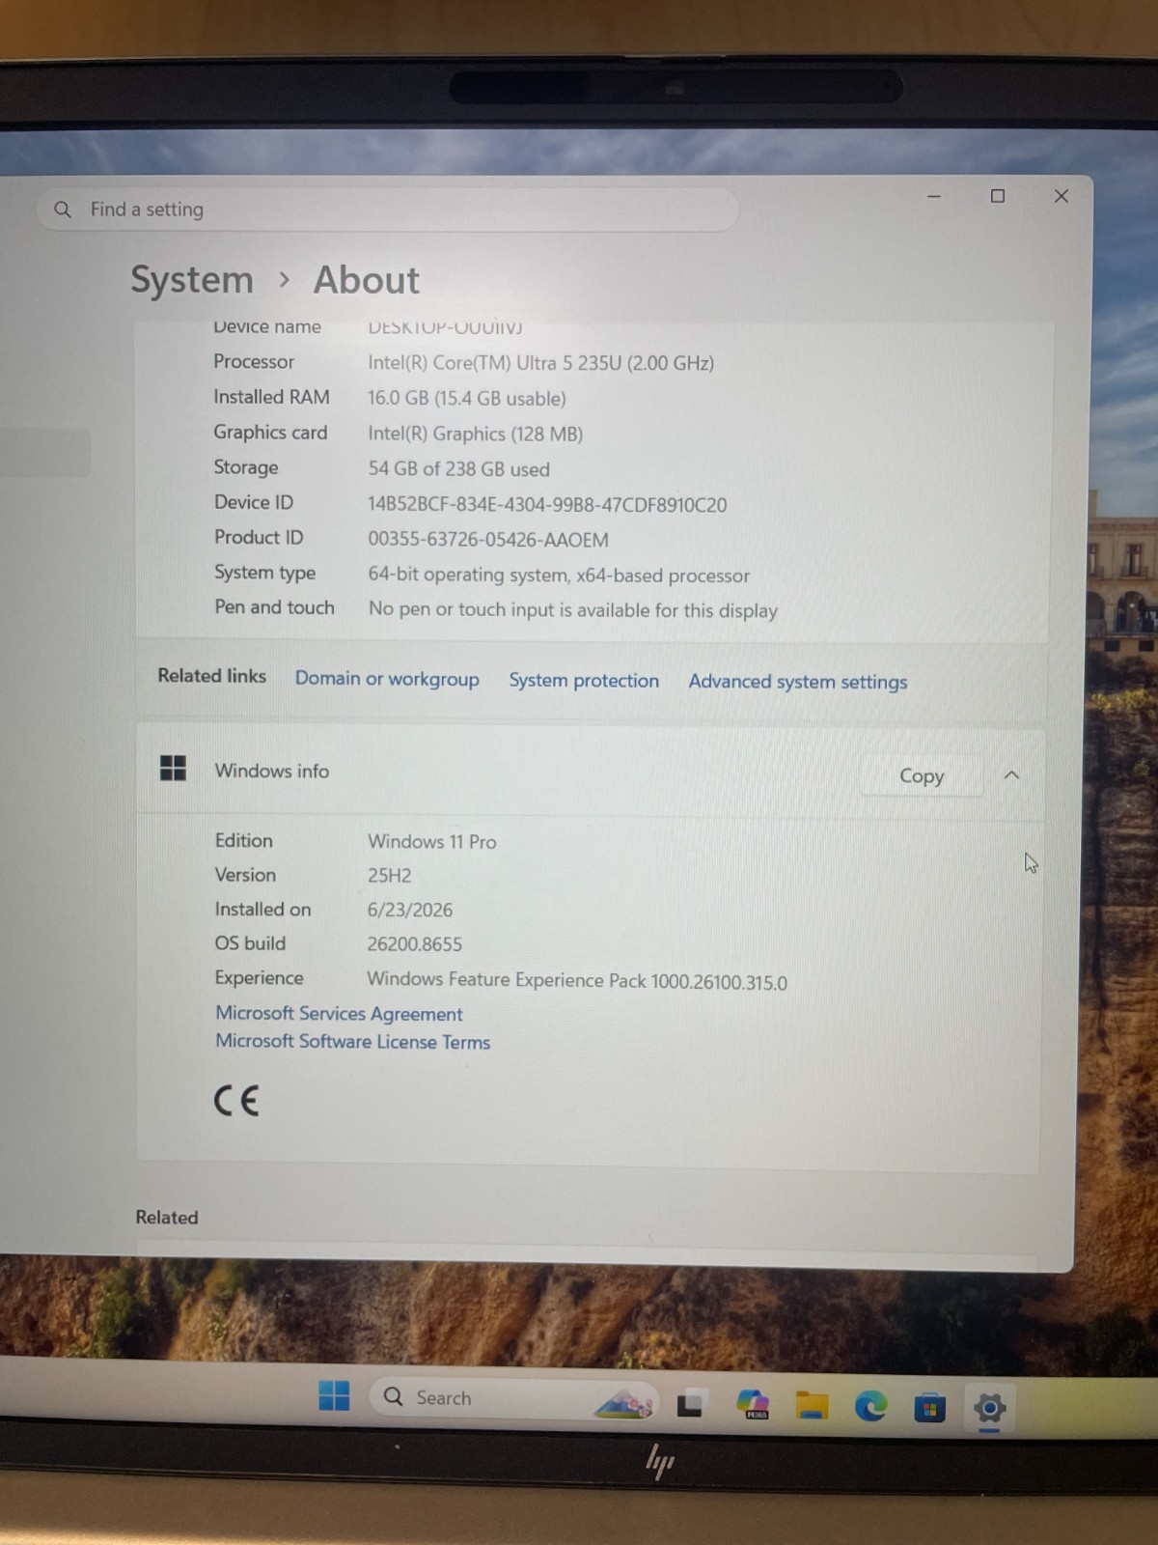Click the Find a setting search box
The image size is (1158, 1545).
(388, 210)
